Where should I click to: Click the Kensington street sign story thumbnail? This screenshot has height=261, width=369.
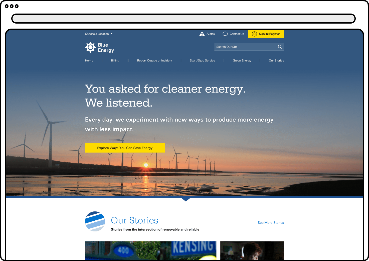point(150,250)
